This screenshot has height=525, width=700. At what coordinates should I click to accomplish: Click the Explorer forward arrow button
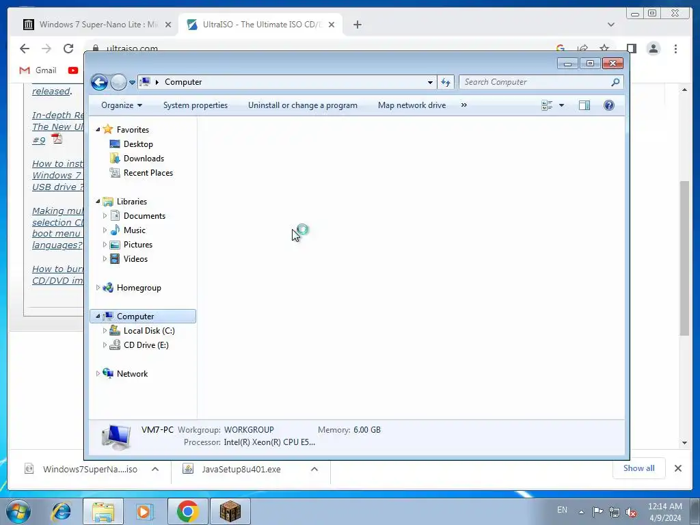[x=118, y=82]
